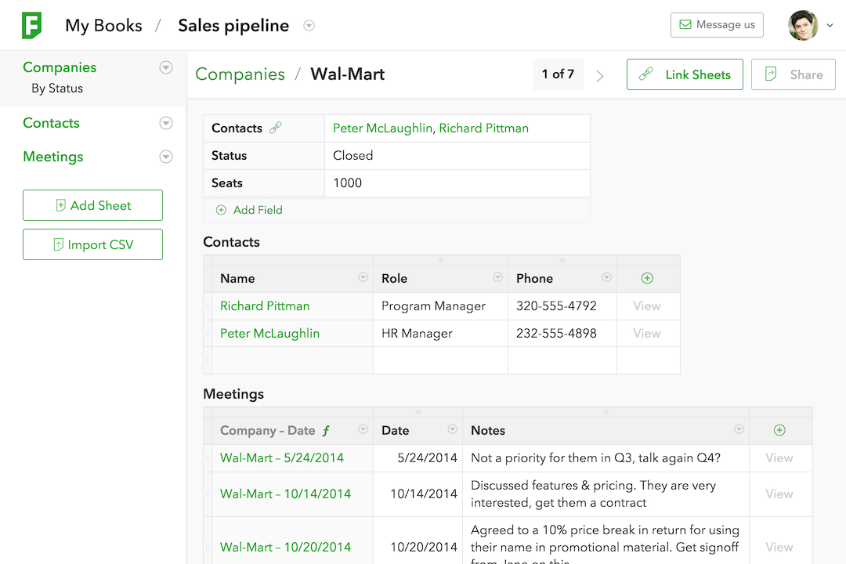Image resolution: width=846 pixels, height=564 pixels.
Task: Go to Companies breadcrumb link
Action: 240,74
